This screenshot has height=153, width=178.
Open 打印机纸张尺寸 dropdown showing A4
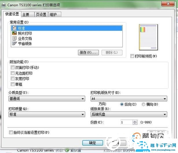pyautogui.click(x=129, y=99)
